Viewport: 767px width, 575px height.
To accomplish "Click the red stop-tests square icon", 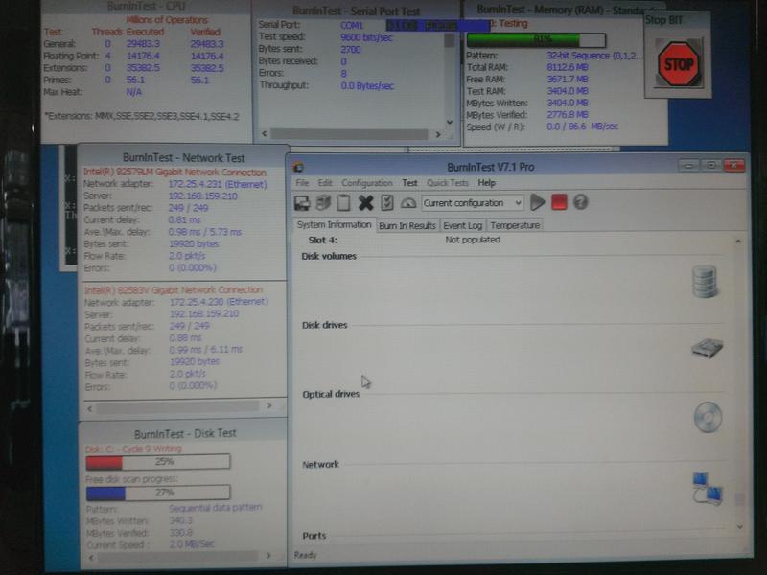I will 559,202.
